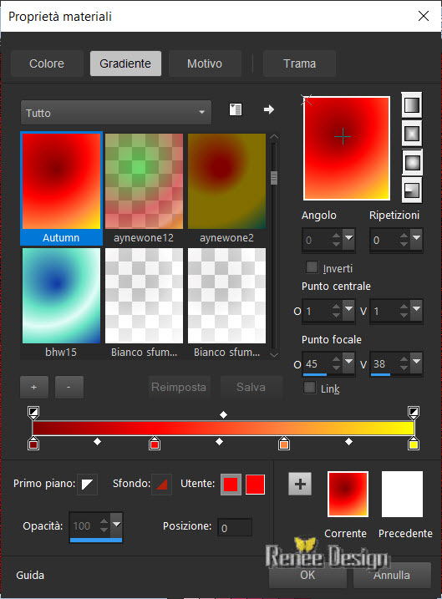Select the rectangular gradient style icon
Screen dimensions: 442x599
[x=412, y=134]
